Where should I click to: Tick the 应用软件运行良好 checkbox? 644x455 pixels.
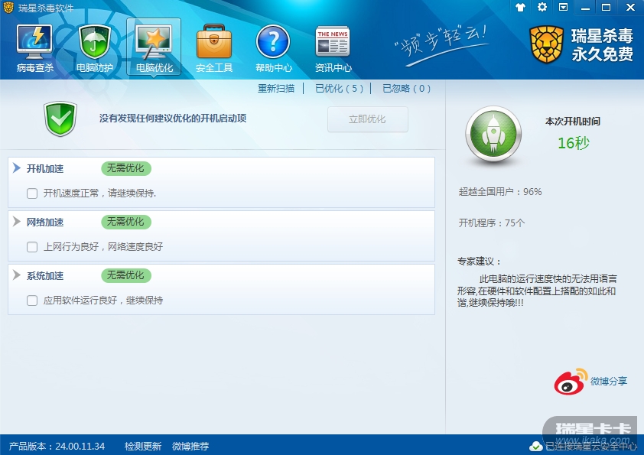tap(32, 301)
